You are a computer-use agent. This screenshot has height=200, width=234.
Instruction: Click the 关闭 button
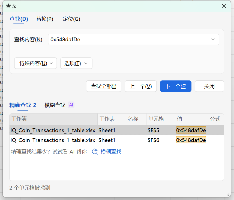coord(209,86)
